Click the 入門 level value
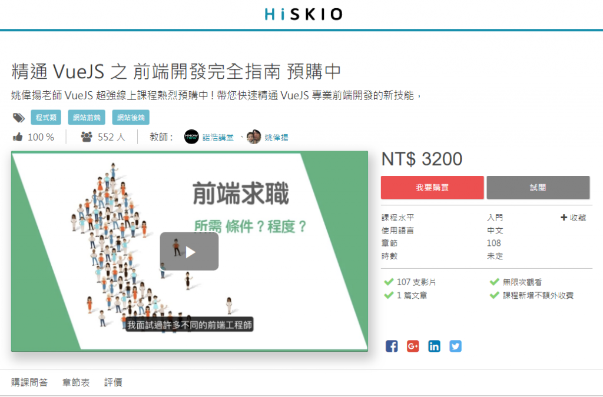This screenshot has width=603, height=397. click(495, 218)
